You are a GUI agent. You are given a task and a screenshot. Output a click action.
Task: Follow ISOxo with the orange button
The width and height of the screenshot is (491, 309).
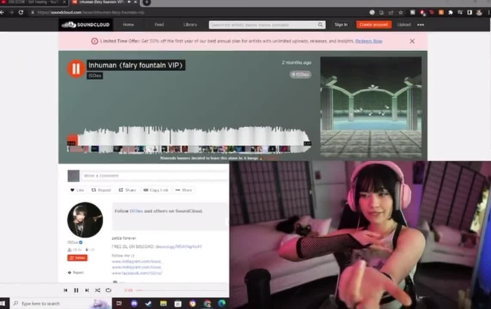click(77, 258)
